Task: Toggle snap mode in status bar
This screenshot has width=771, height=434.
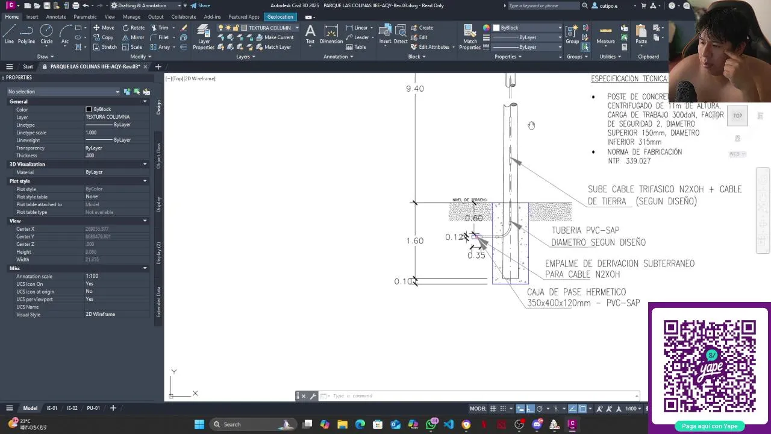Action: pyautogui.click(x=503, y=409)
